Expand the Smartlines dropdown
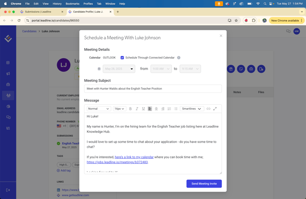 tap(191, 109)
